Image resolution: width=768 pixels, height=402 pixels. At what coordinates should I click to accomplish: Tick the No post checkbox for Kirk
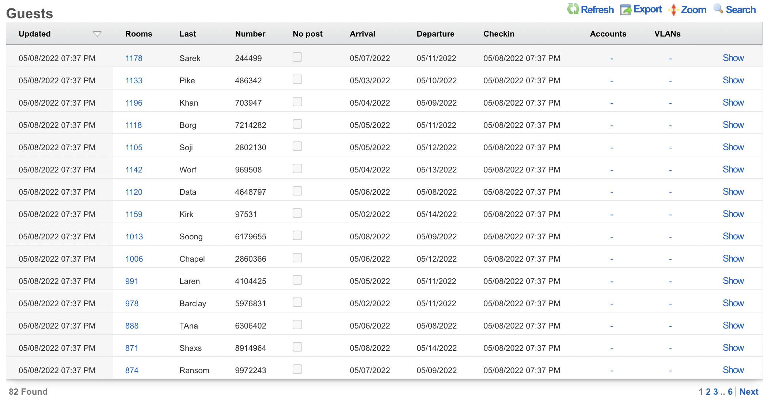click(x=297, y=213)
